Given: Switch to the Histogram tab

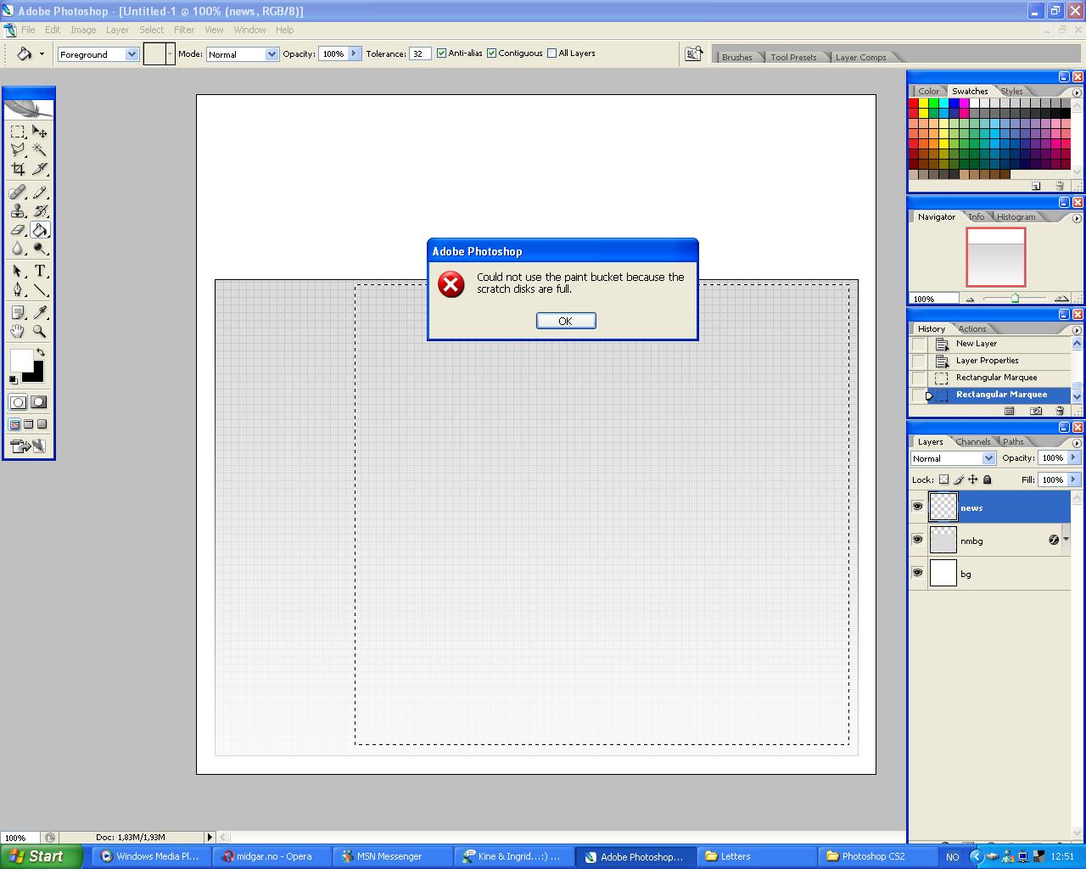Looking at the screenshot, I should [x=1016, y=216].
